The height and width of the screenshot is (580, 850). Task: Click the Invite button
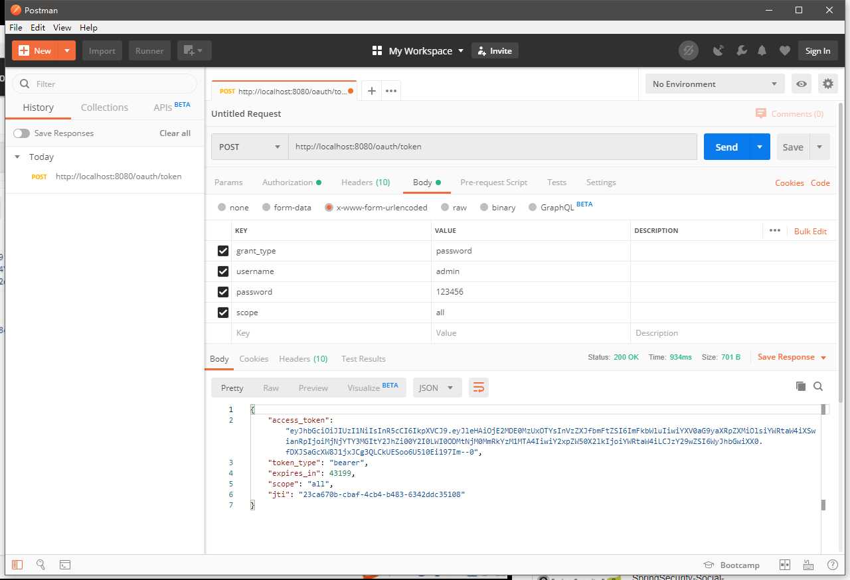[x=495, y=50]
